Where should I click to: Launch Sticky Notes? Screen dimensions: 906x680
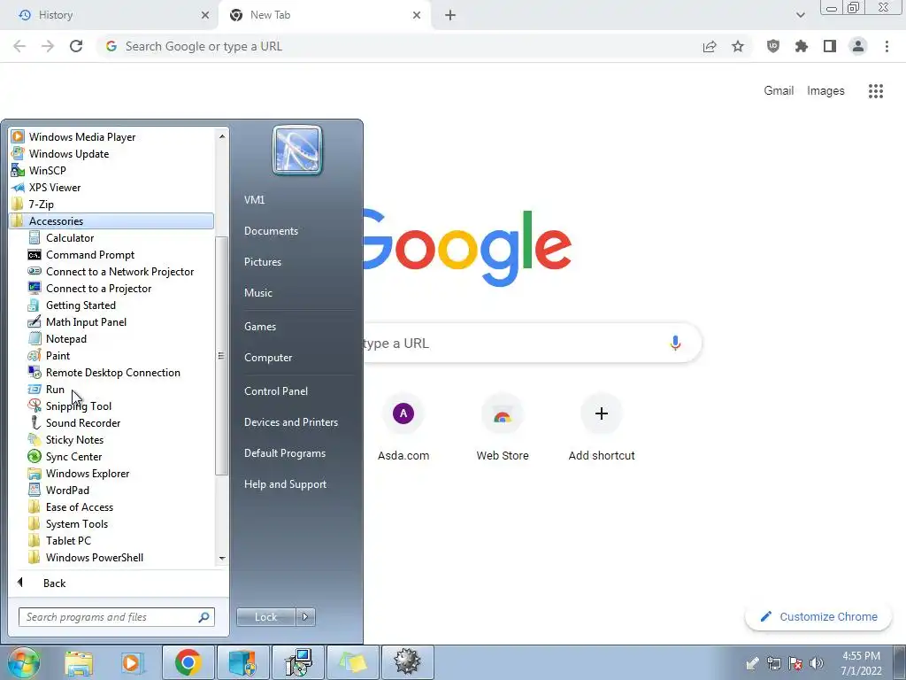tap(74, 439)
